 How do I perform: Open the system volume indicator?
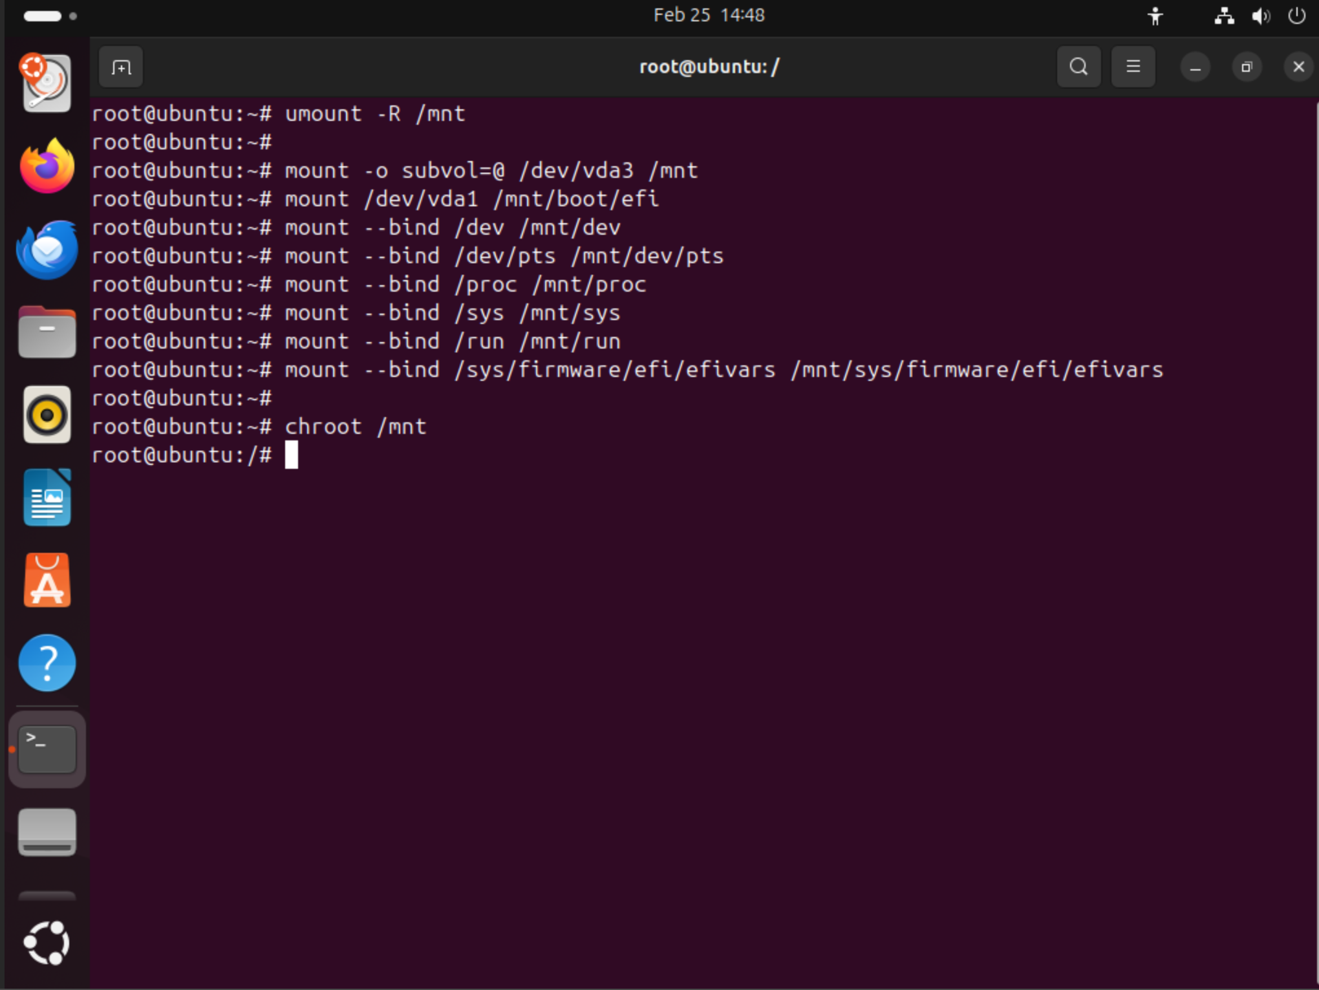click(1260, 16)
